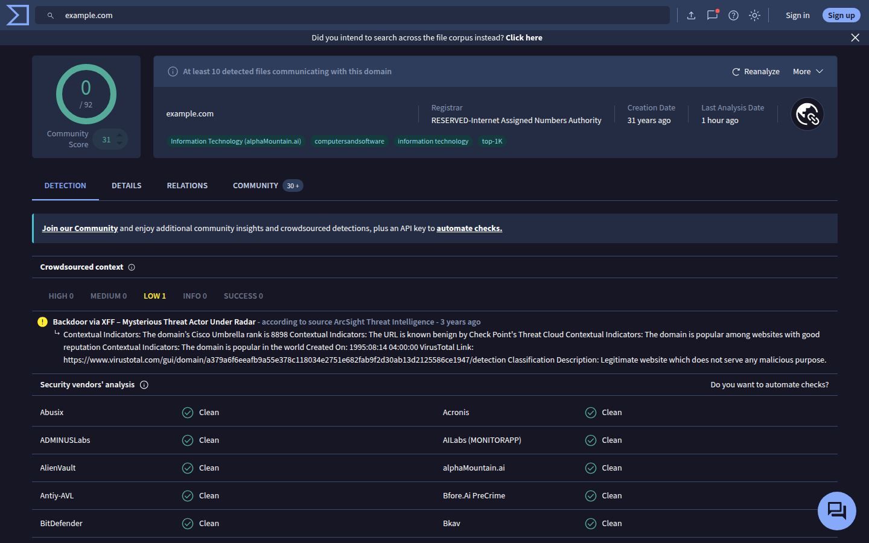This screenshot has width=869, height=543.
Task: Select the INFO 0 severity filter
Action: click(x=195, y=296)
